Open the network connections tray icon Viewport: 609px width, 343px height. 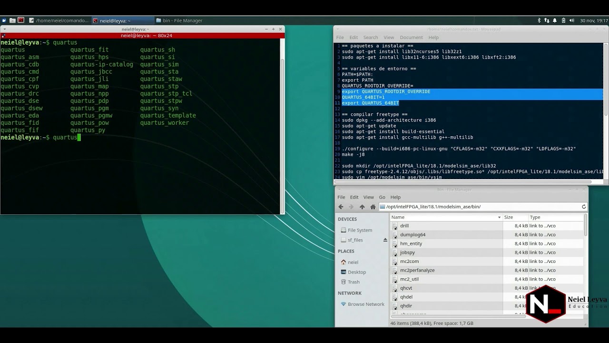(x=547, y=20)
